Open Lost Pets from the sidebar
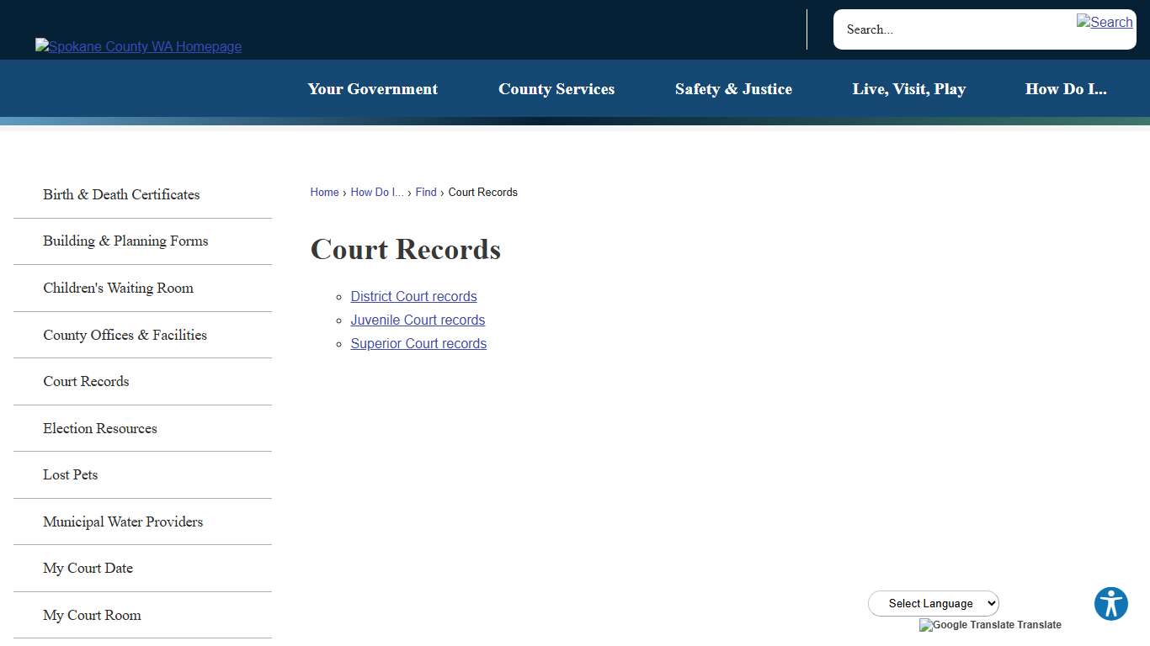The height and width of the screenshot is (646, 1150). (x=71, y=474)
